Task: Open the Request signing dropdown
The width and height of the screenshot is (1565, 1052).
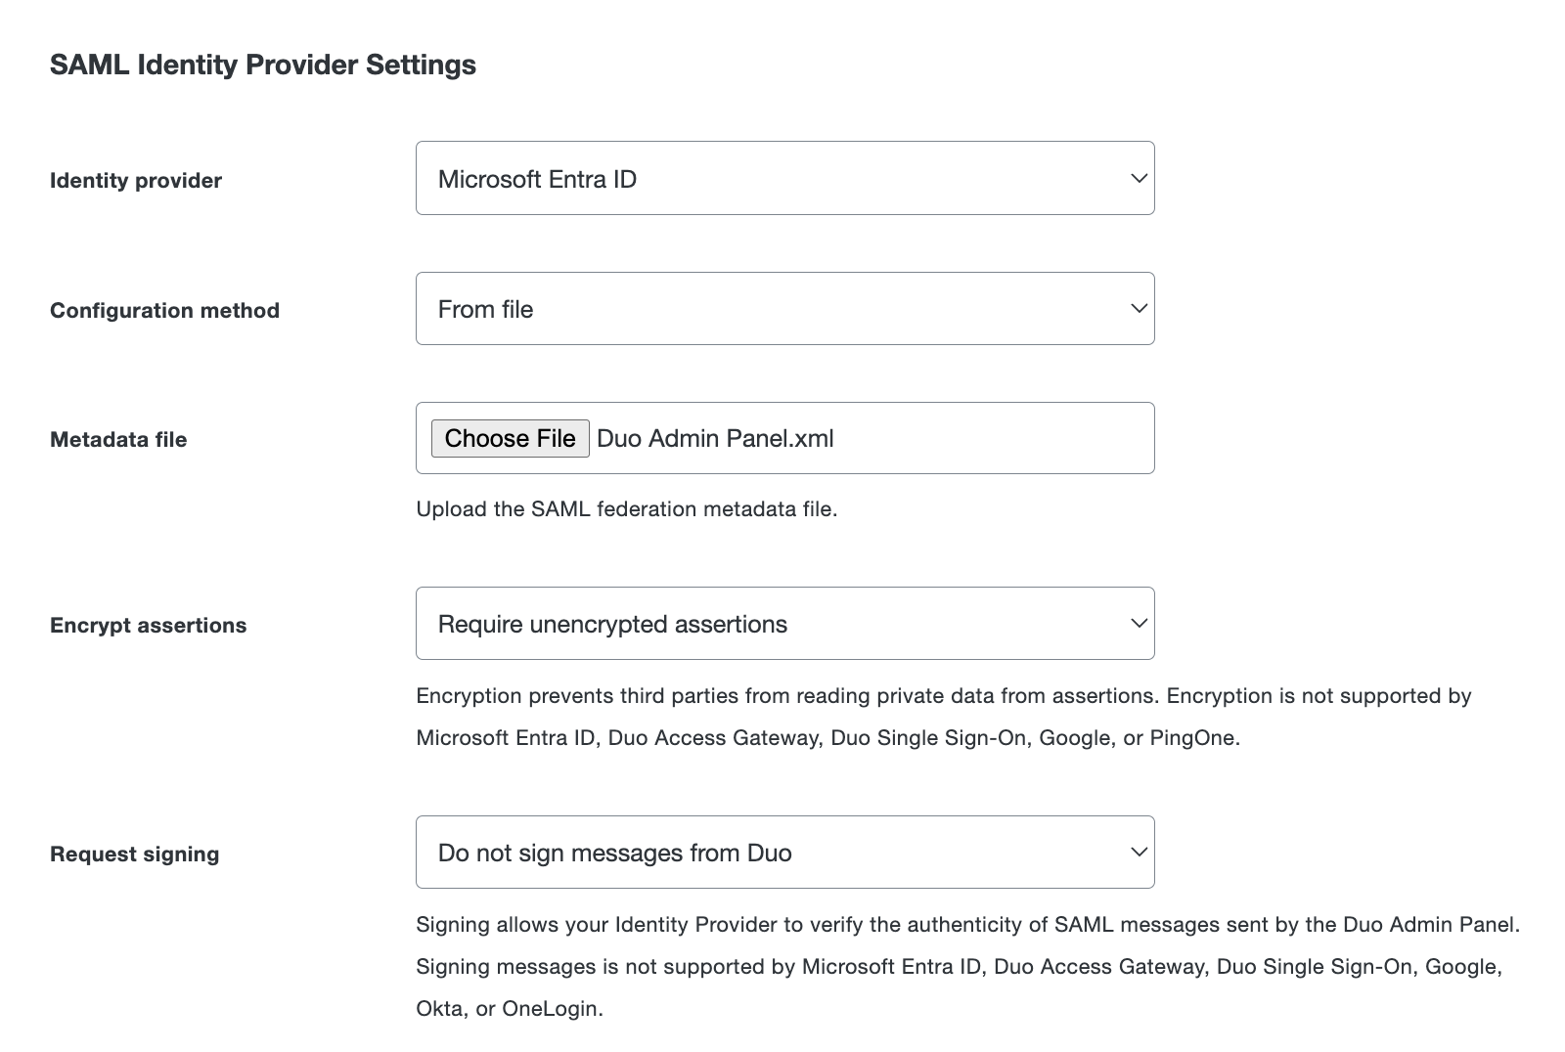Action: click(x=784, y=852)
